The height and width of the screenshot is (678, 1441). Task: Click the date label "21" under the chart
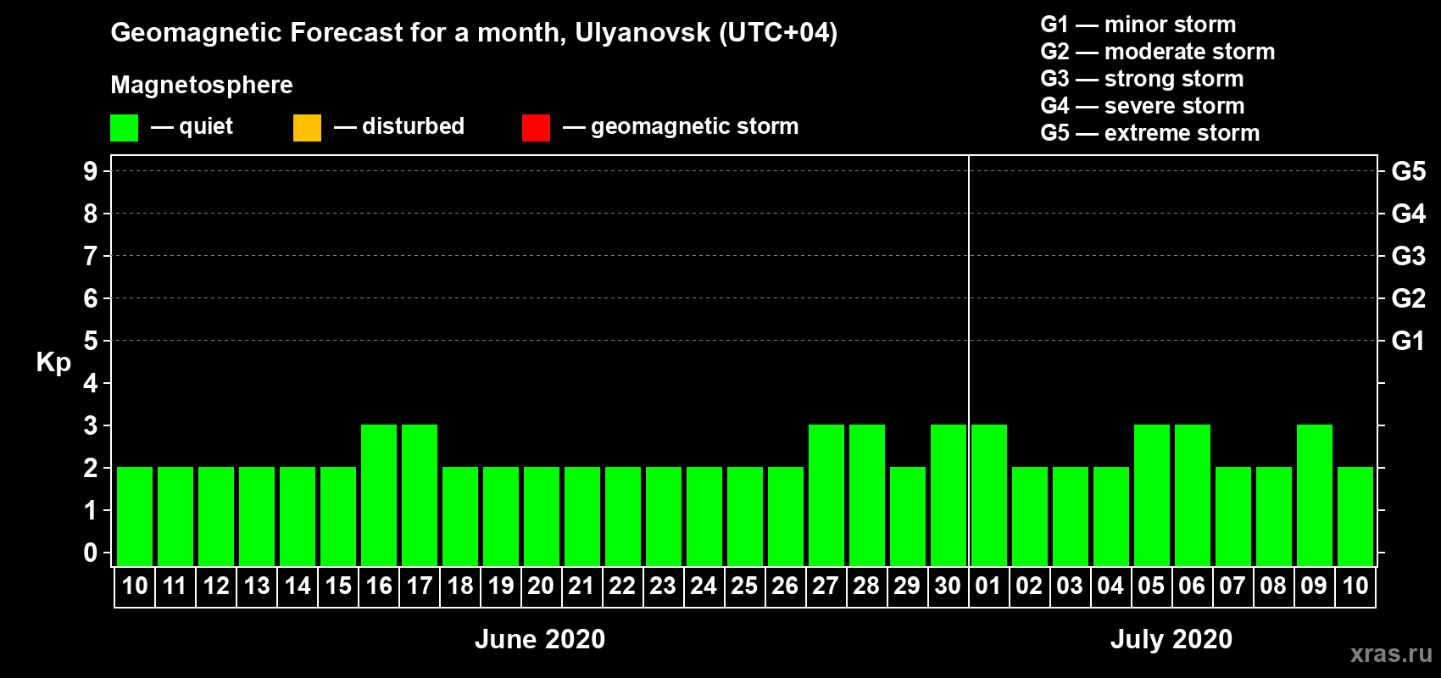[581, 586]
